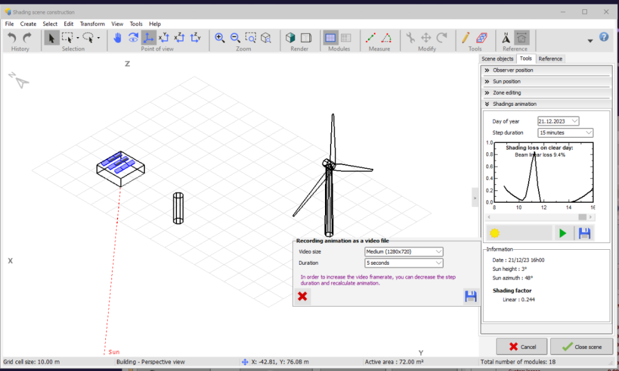Click the Cancel button
Screen dimensions: 619x371
[x=522, y=347]
